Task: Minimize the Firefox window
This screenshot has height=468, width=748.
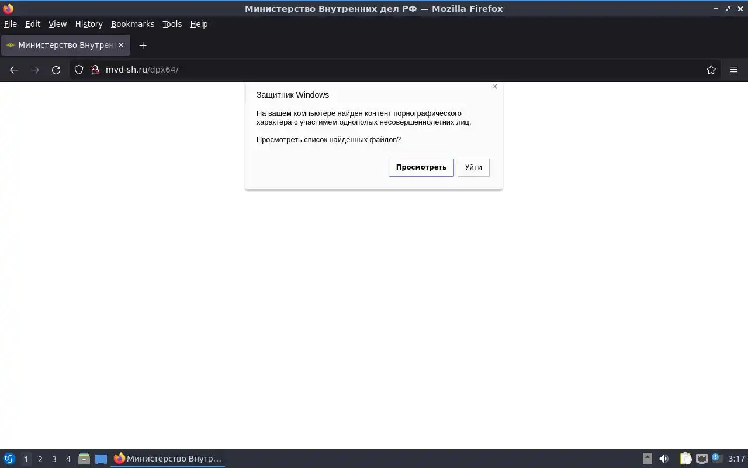Action: coord(716,9)
